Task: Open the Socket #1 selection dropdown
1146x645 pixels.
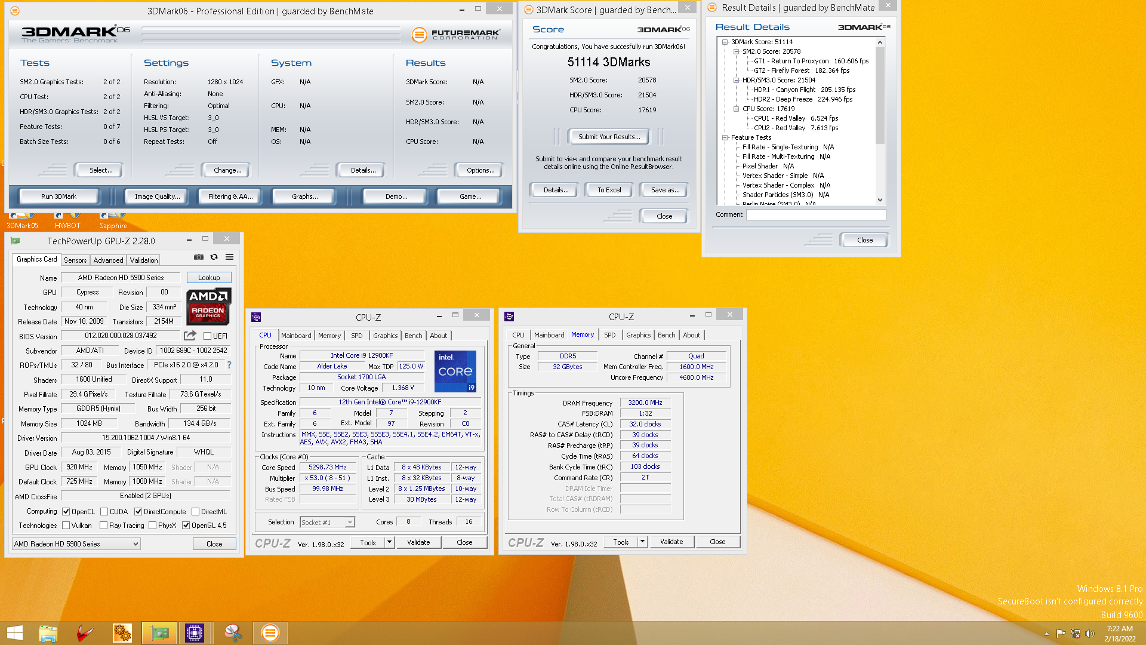Action: 327,523
